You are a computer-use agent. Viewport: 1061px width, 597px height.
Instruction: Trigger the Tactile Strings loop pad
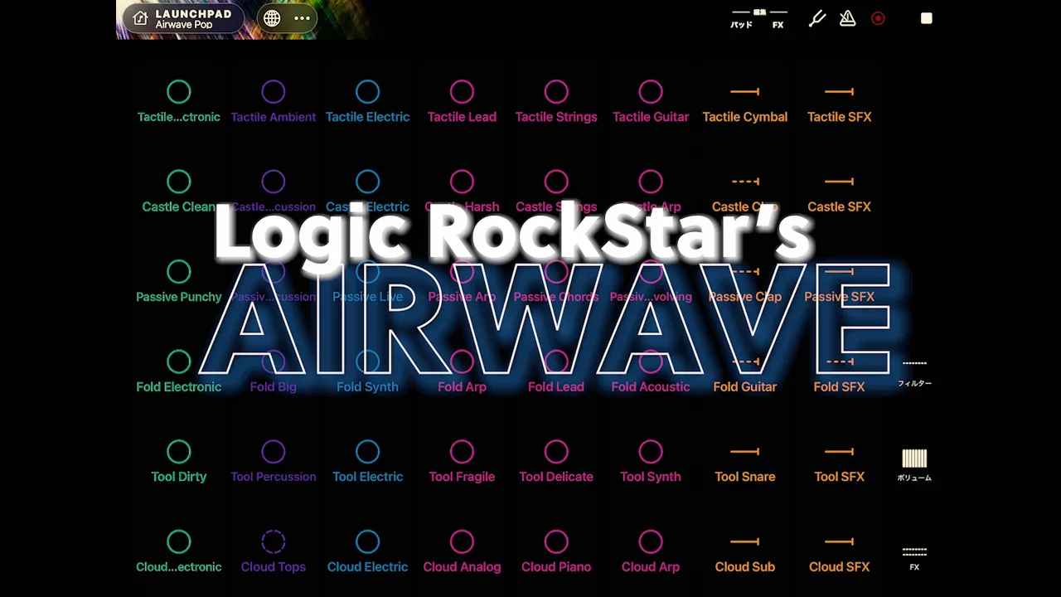coord(556,102)
